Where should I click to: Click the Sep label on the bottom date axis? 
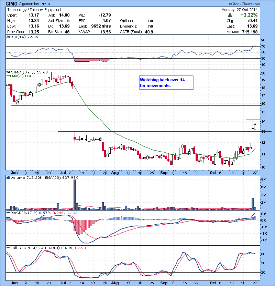tap(164, 283)
